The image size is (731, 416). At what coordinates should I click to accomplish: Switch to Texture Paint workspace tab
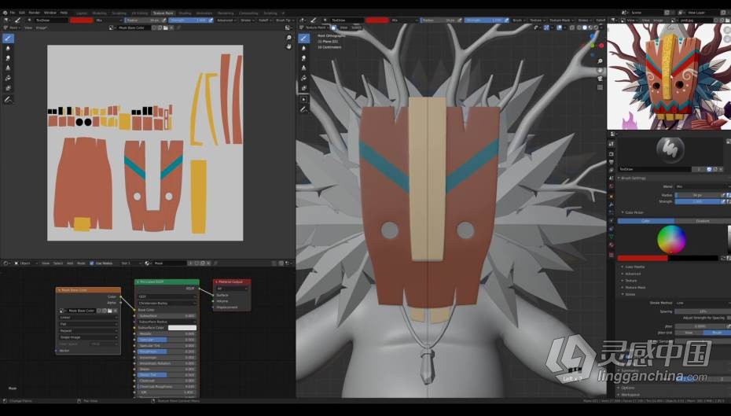point(163,13)
